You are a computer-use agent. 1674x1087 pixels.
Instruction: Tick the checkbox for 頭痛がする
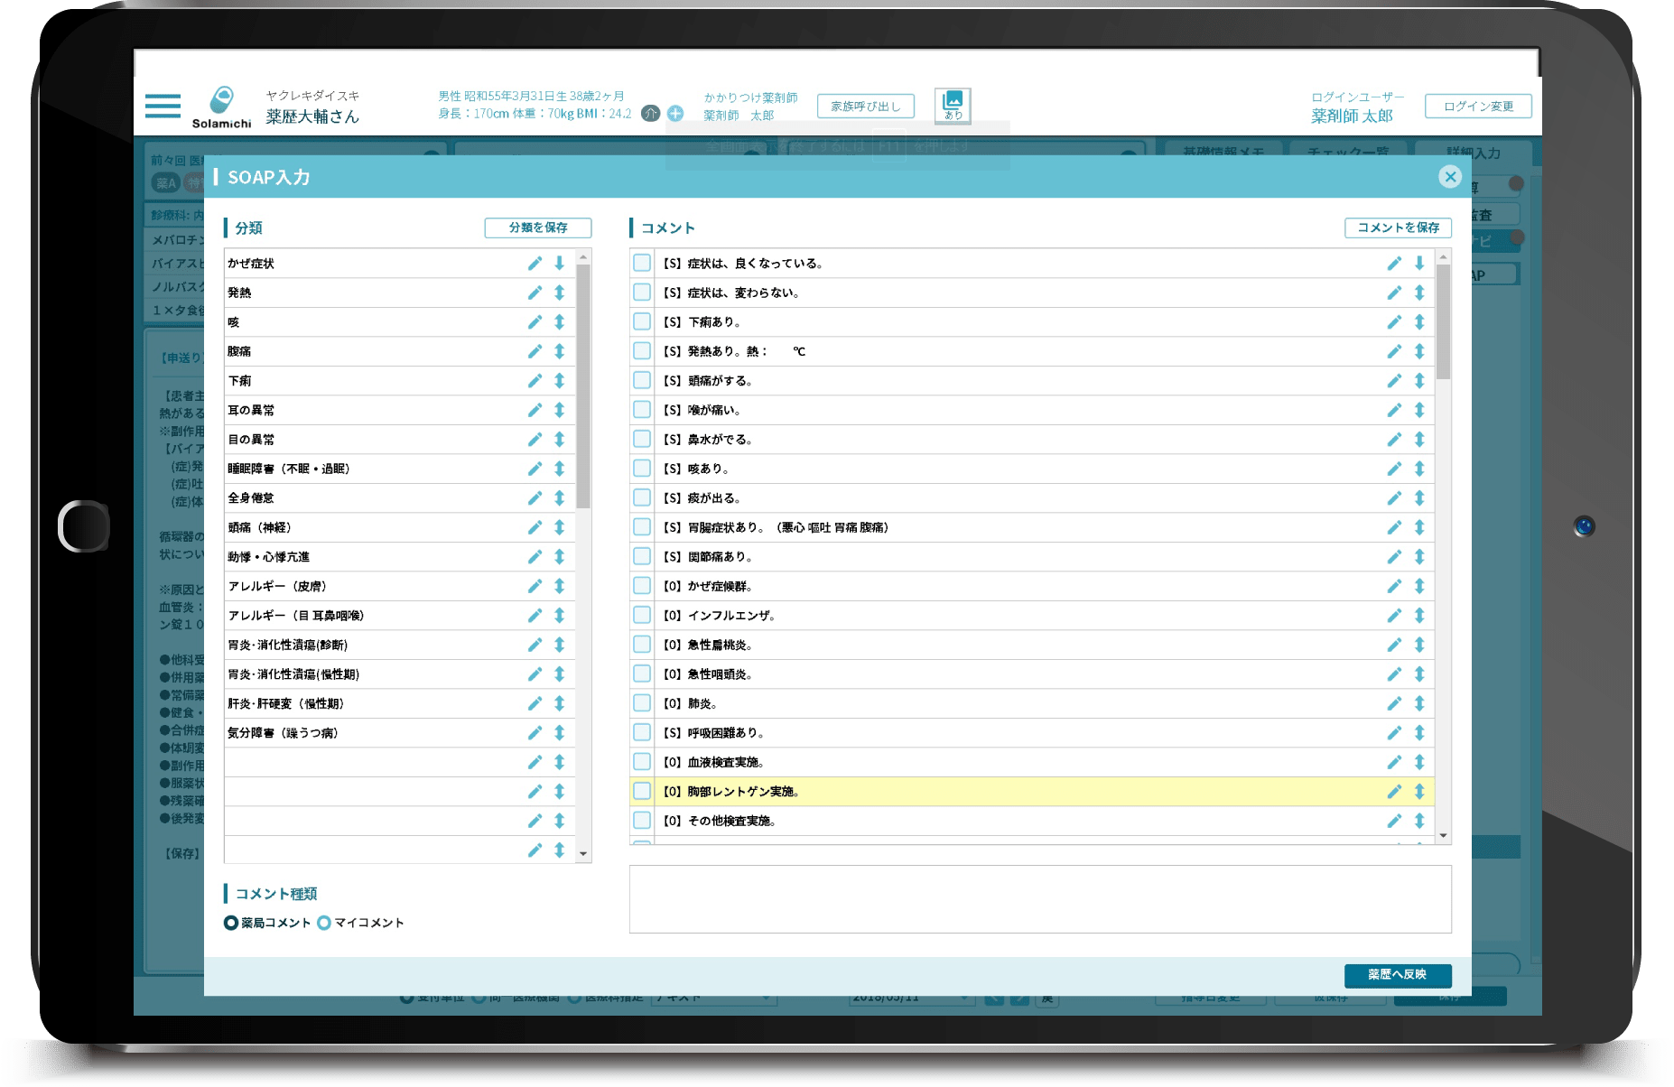642,381
